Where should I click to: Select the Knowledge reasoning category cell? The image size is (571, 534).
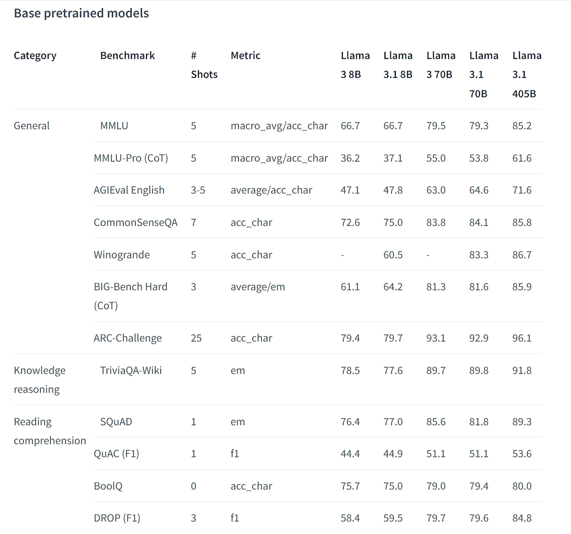coord(40,380)
